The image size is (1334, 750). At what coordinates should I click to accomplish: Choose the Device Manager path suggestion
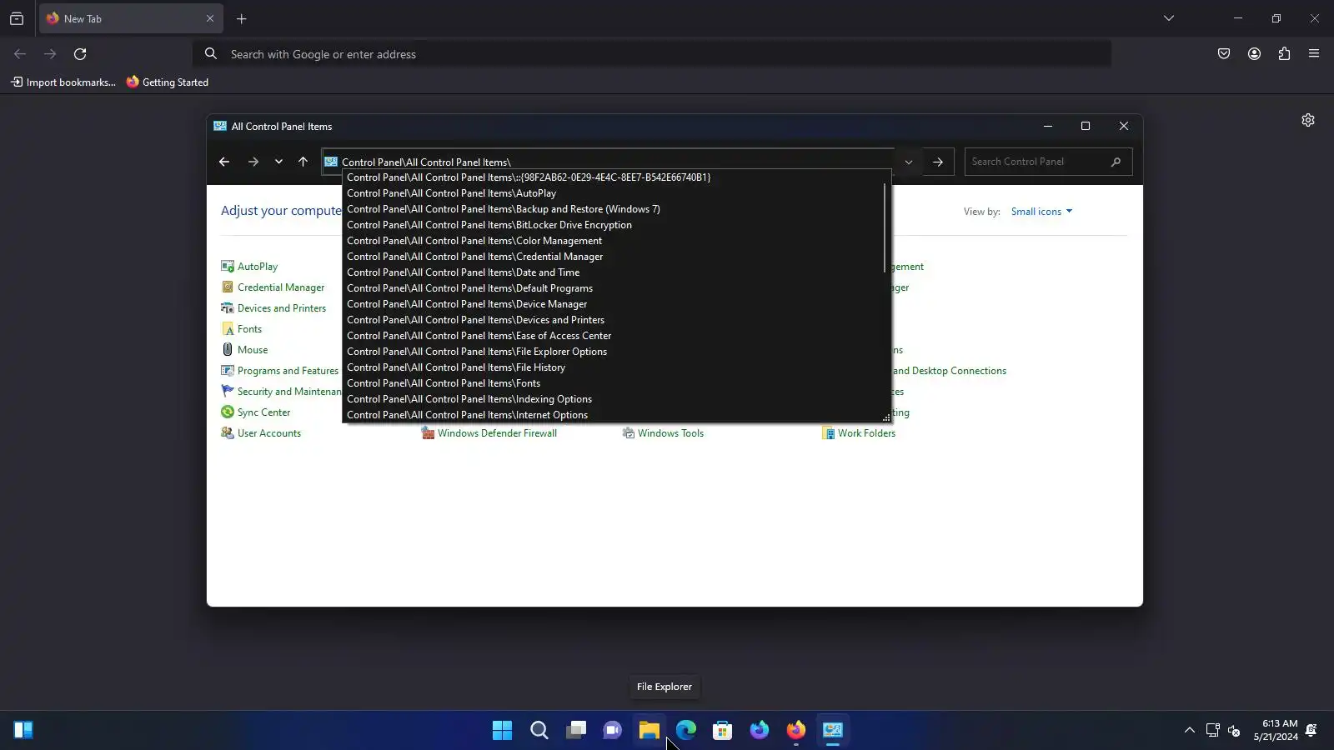click(614, 304)
